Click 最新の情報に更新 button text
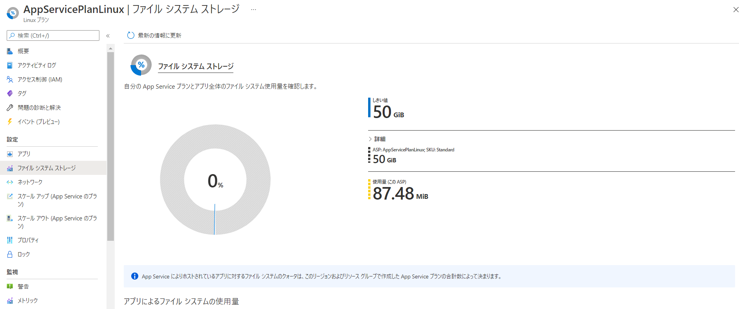Image resolution: width=739 pixels, height=309 pixels. pos(160,35)
